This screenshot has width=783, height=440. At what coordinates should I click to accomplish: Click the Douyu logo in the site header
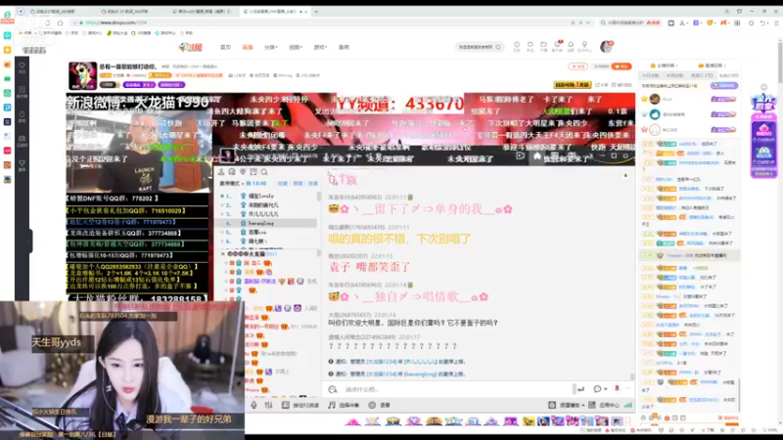(x=191, y=47)
